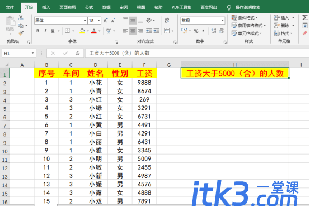Center text horizontally
The height and width of the screenshot is (207, 310).
point(133,31)
